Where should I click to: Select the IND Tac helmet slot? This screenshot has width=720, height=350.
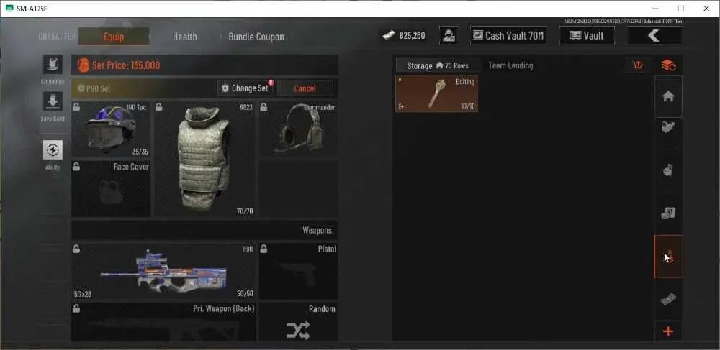pyautogui.click(x=111, y=129)
